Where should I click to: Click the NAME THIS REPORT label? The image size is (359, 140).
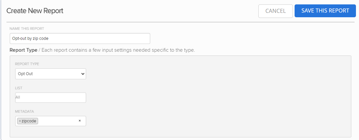click(27, 28)
